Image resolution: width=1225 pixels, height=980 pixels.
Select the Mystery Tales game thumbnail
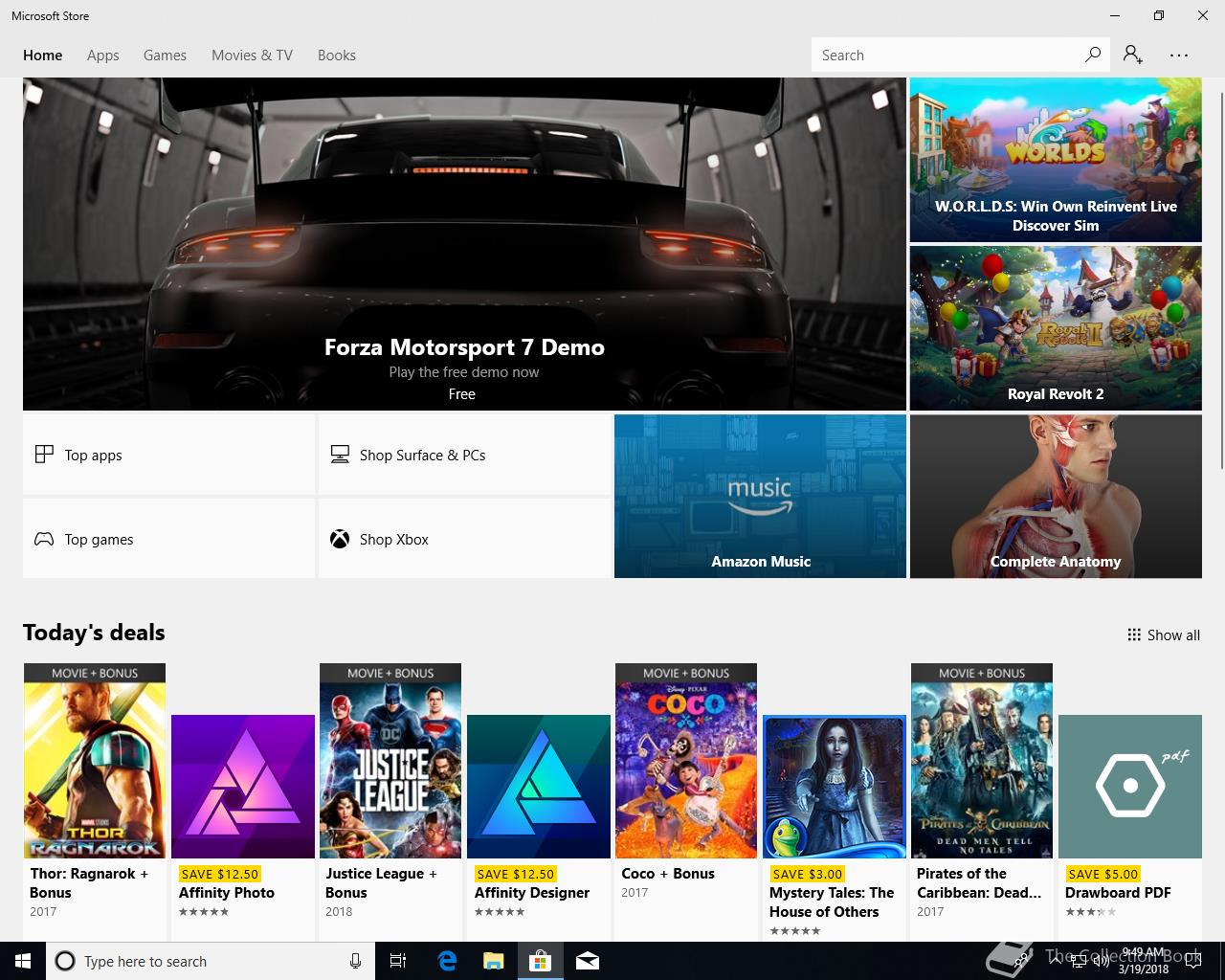coord(835,787)
